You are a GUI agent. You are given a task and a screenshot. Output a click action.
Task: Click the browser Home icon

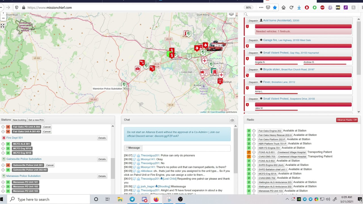[284, 8]
